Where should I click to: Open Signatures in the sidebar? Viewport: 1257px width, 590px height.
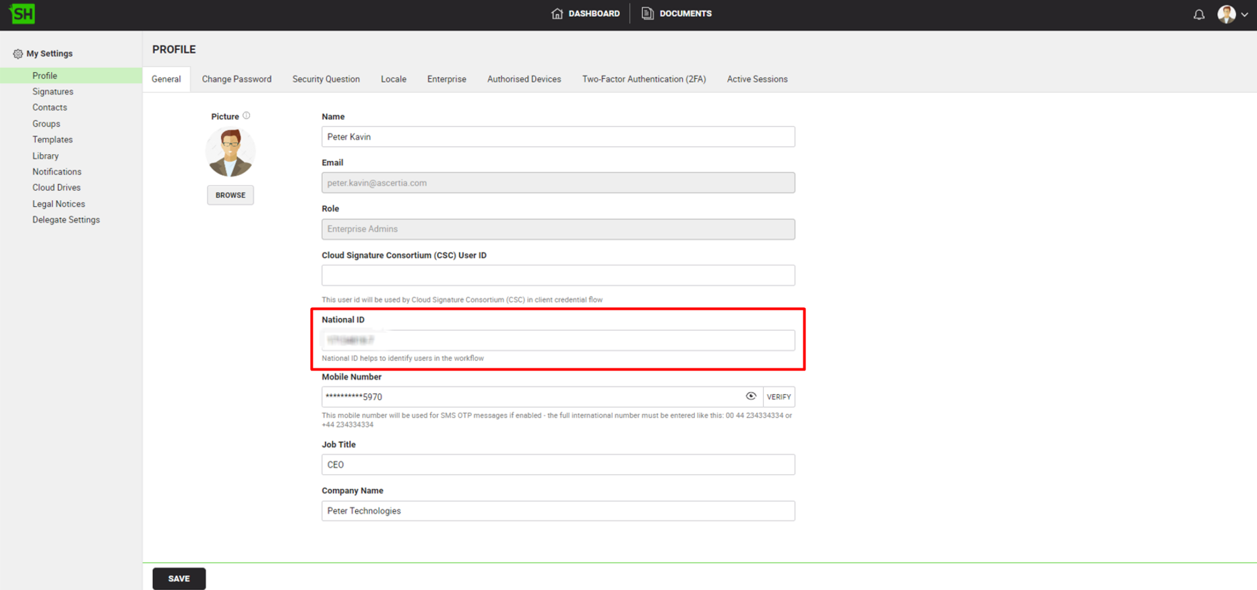(x=53, y=92)
